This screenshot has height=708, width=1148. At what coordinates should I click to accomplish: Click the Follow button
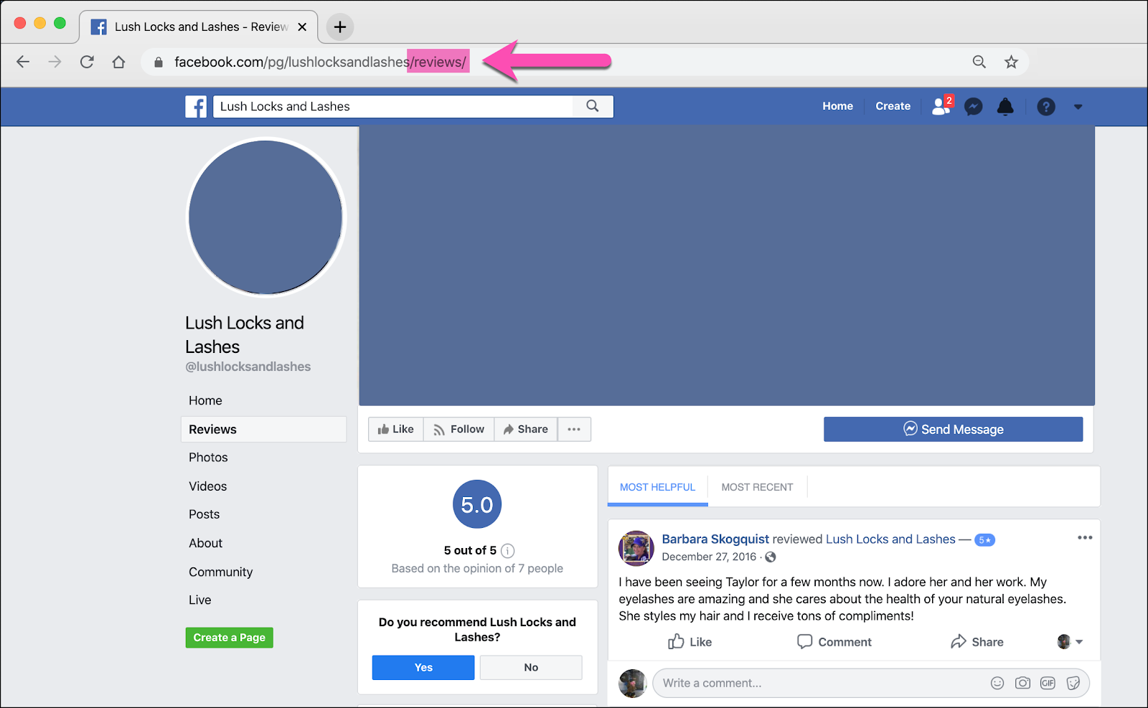click(x=458, y=429)
